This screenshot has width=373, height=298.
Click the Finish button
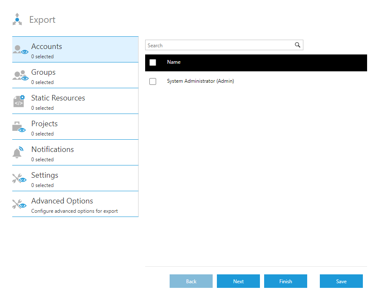point(286,281)
